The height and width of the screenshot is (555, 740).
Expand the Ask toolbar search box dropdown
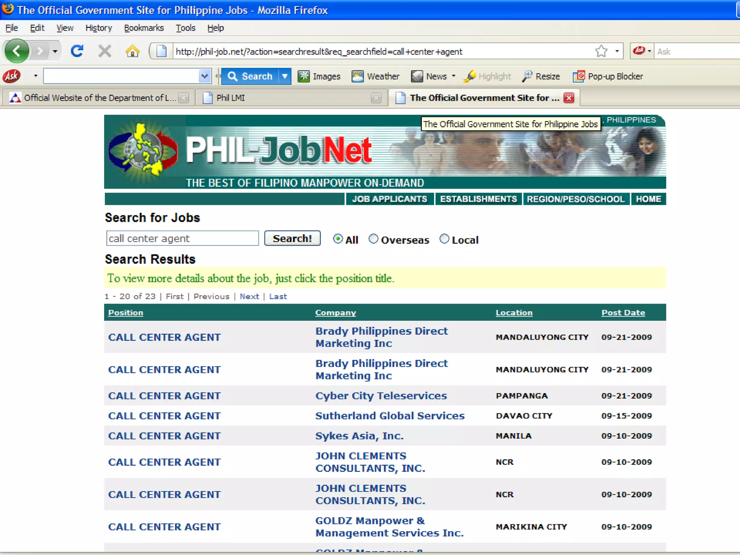click(x=205, y=76)
